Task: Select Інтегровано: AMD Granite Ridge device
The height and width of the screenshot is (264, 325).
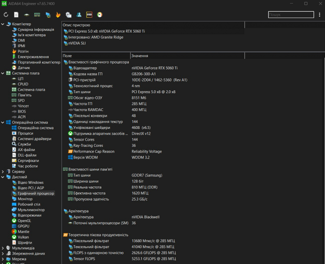Action: [96, 37]
